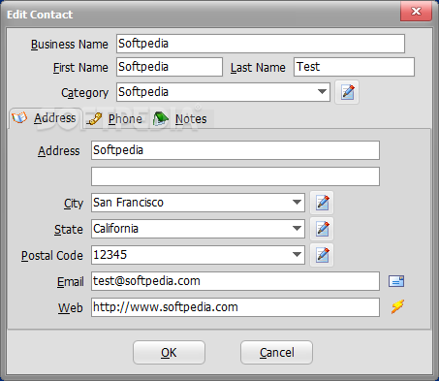Screen dimensions: 439x381
Task: Click the California state combo text
Action: [x=115, y=229]
